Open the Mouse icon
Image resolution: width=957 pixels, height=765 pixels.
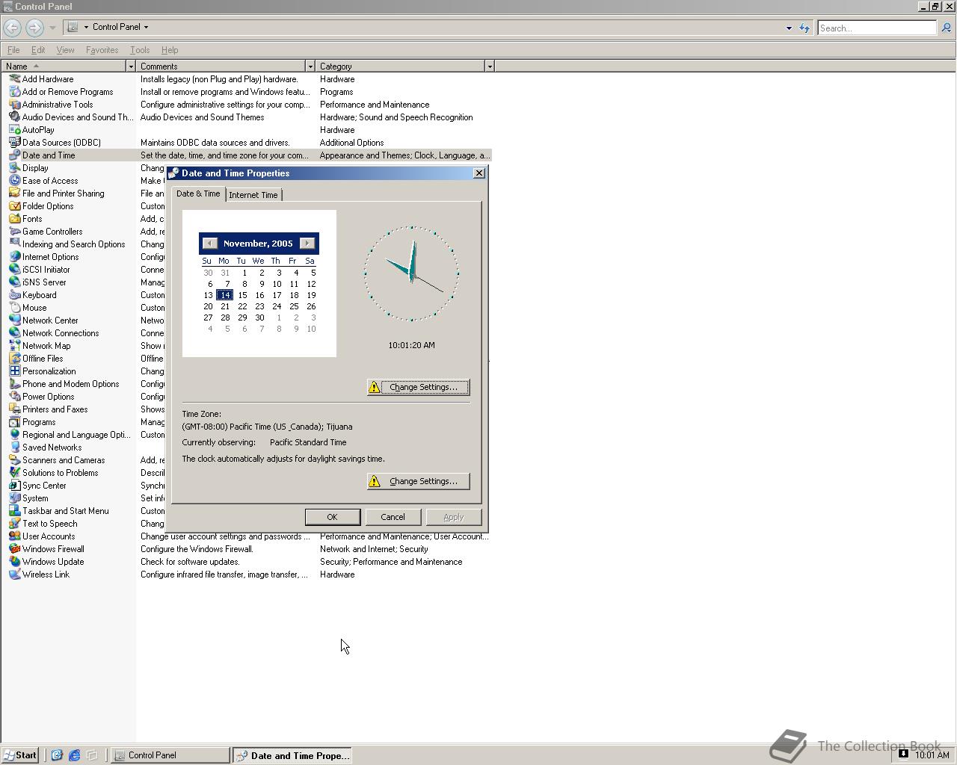14,308
